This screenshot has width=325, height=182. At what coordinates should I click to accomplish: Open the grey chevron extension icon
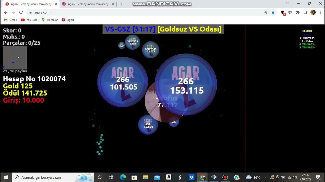(x=290, y=12)
